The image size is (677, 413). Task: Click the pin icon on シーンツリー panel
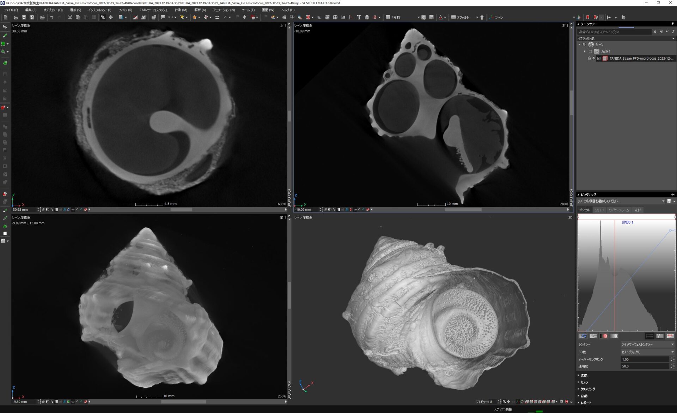point(672,24)
